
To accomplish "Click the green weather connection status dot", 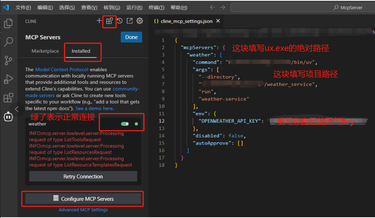I will (x=136, y=124).
